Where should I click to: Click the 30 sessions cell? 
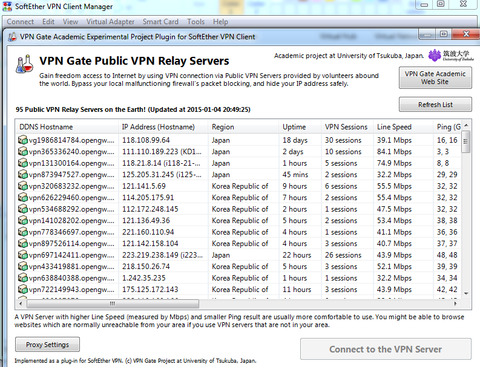pyautogui.click(x=343, y=140)
